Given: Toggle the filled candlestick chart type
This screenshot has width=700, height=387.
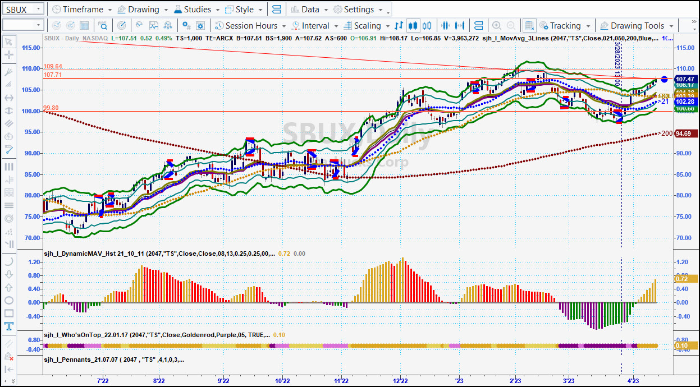Looking at the screenshot, I should [413, 25].
